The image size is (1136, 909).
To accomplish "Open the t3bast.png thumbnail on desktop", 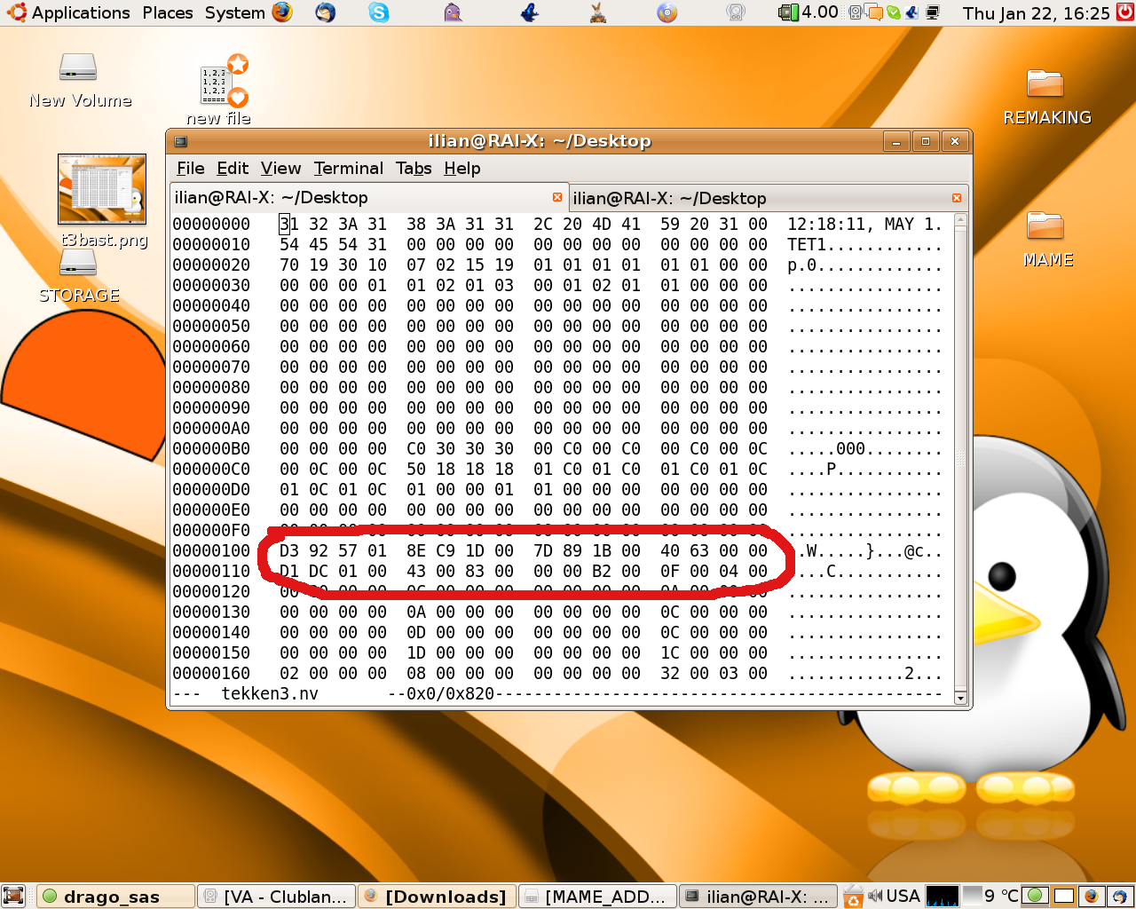I will [x=102, y=190].
